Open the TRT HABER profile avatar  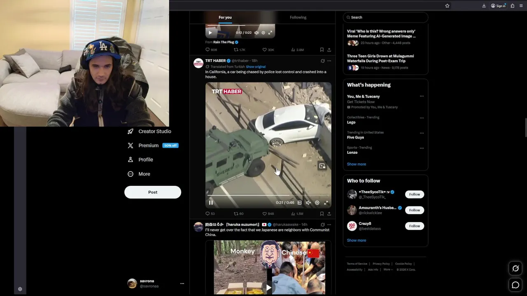(198, 63)
